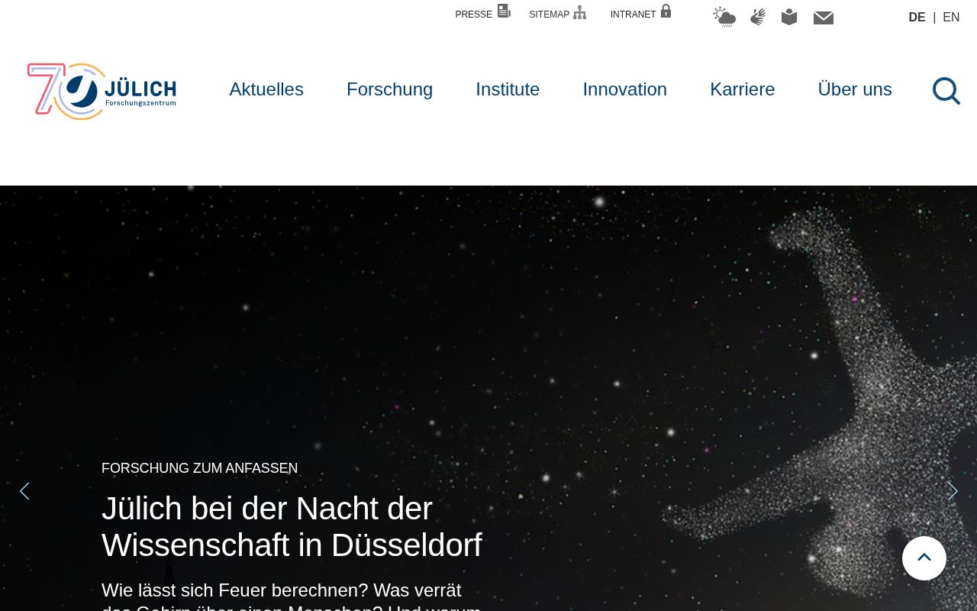Open the Aktuelles menu

tap(266, 89)
